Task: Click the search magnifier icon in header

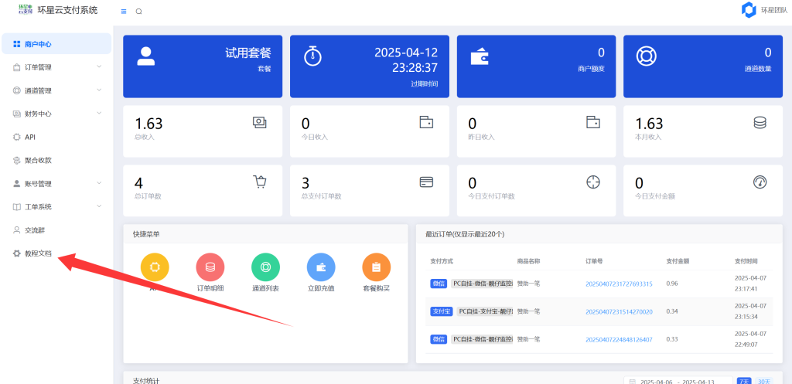Action: click(x=138, y=12)
